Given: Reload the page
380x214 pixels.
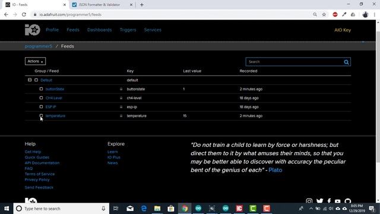Looking at the screenshot, I should click(24, 14).
